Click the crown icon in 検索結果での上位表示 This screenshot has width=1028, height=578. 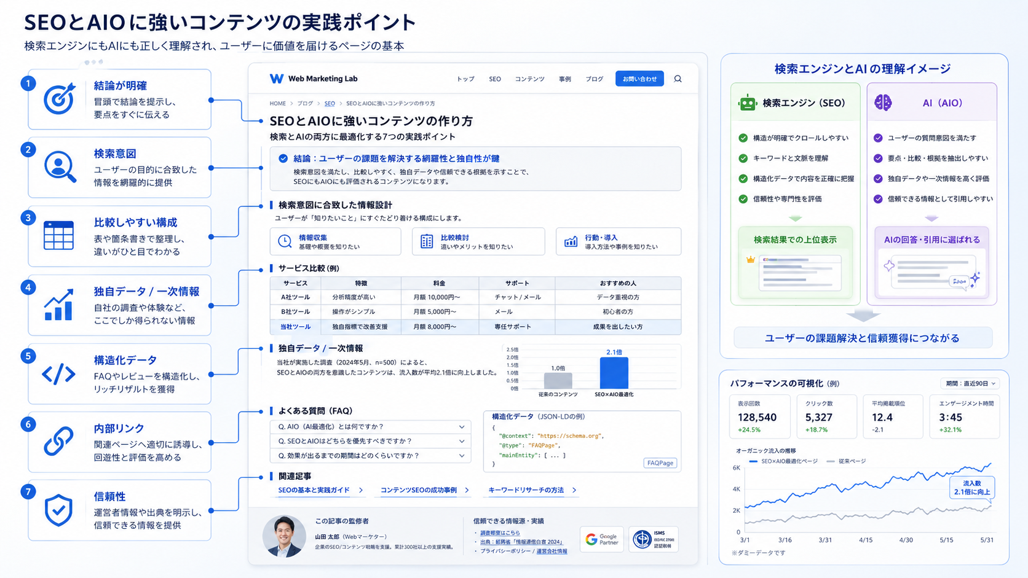pos(750,260)
